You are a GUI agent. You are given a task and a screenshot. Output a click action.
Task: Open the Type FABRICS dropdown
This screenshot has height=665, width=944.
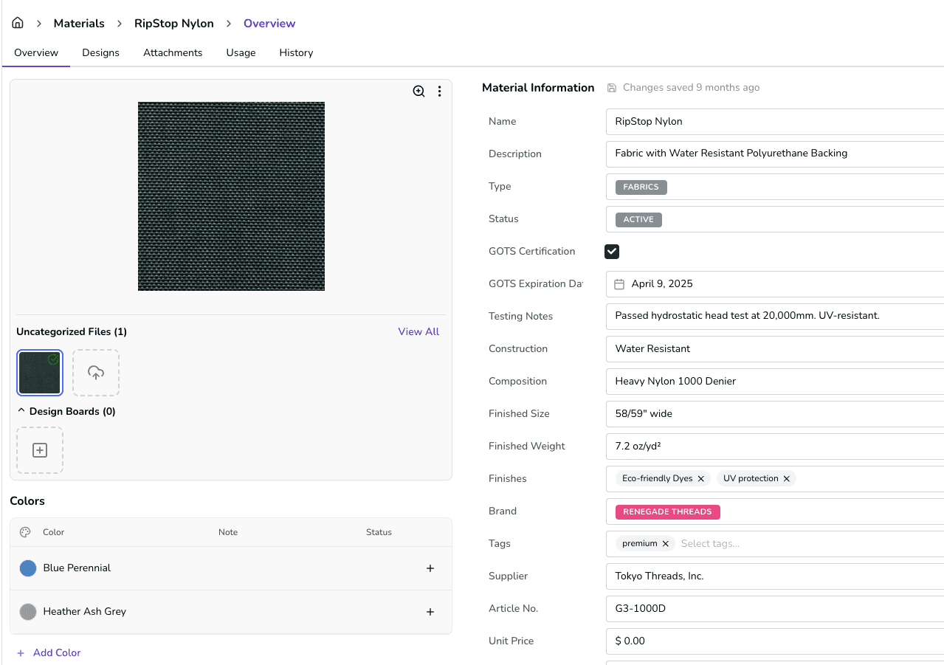click(641, 187)
